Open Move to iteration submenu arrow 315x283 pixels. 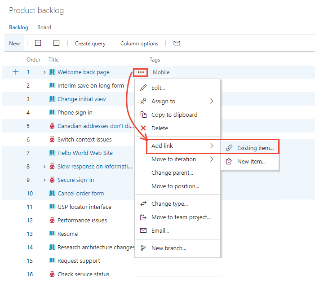(212, 159)
